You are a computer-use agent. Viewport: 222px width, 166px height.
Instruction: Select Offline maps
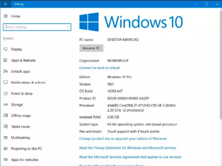(x=21, y=116)
